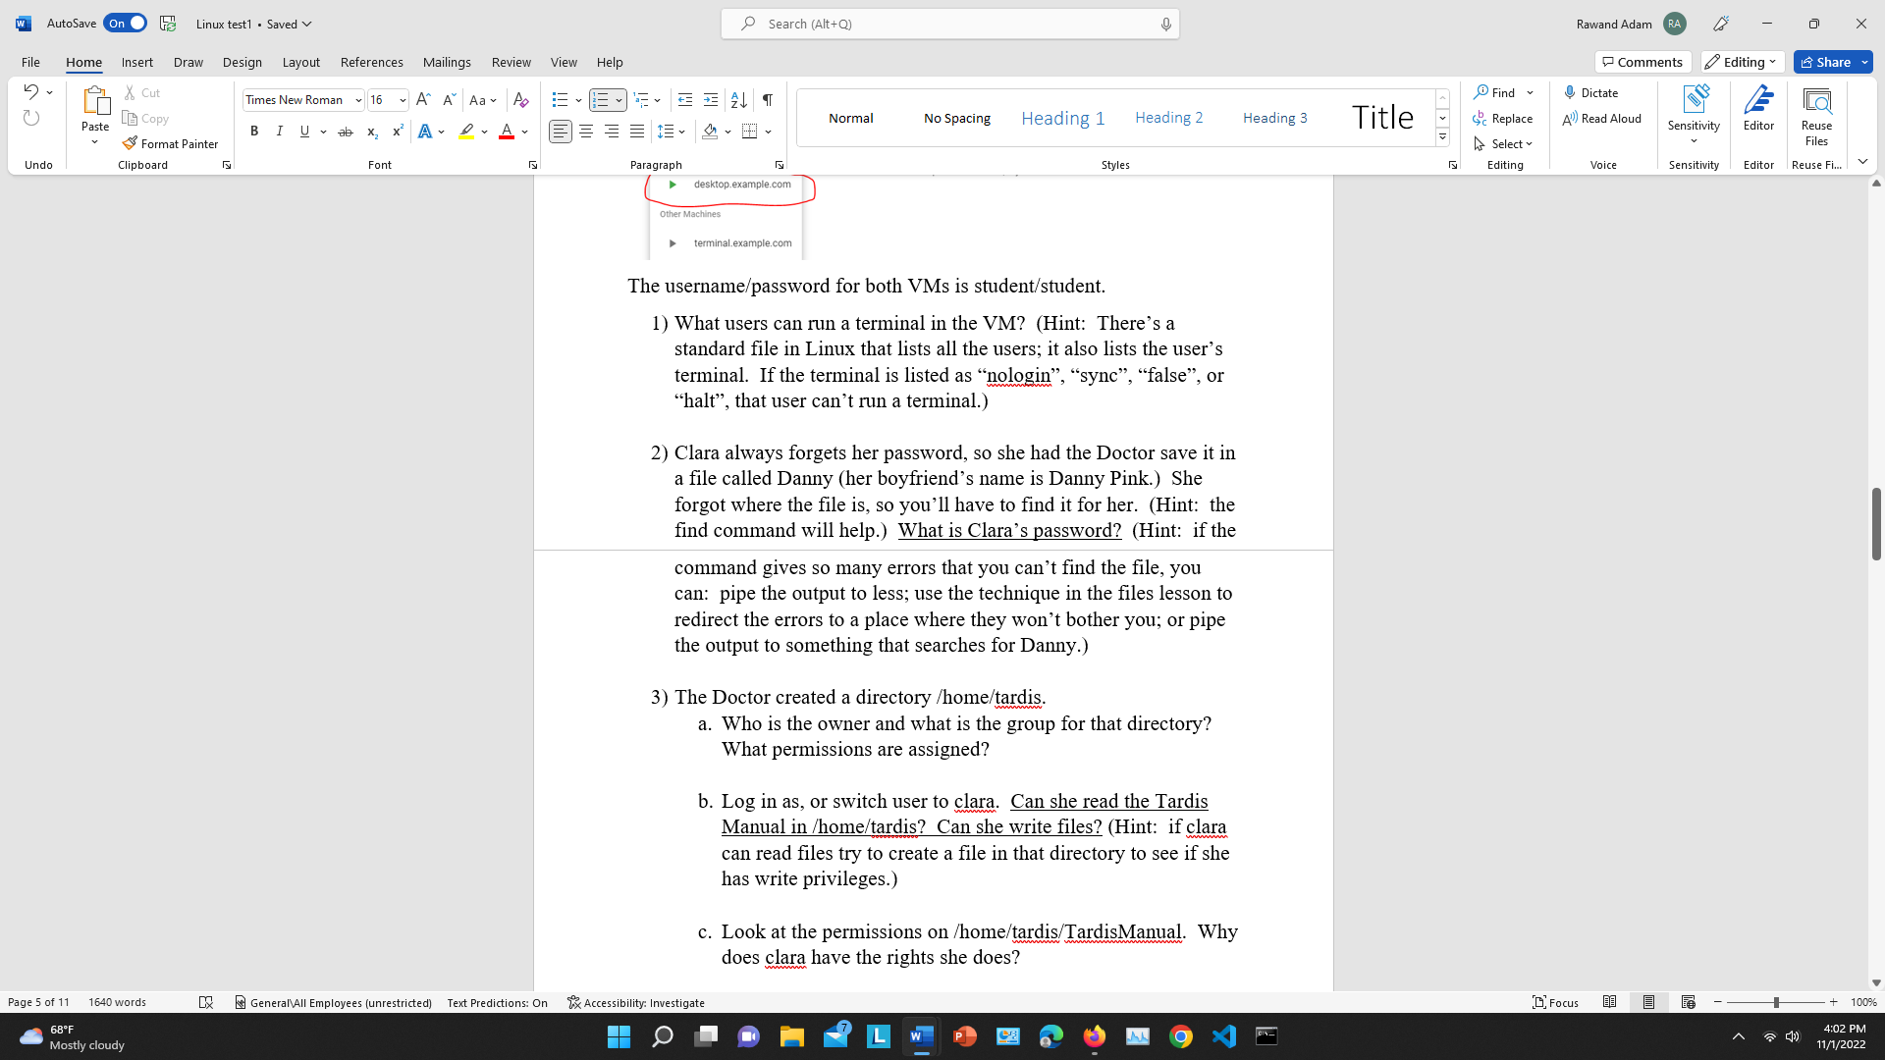Click the Show/Hide paragraph marks icon
Image resolution: width=1885 pixels, height=1060 pixels.
pyautogui.click(x=768, y=100)
